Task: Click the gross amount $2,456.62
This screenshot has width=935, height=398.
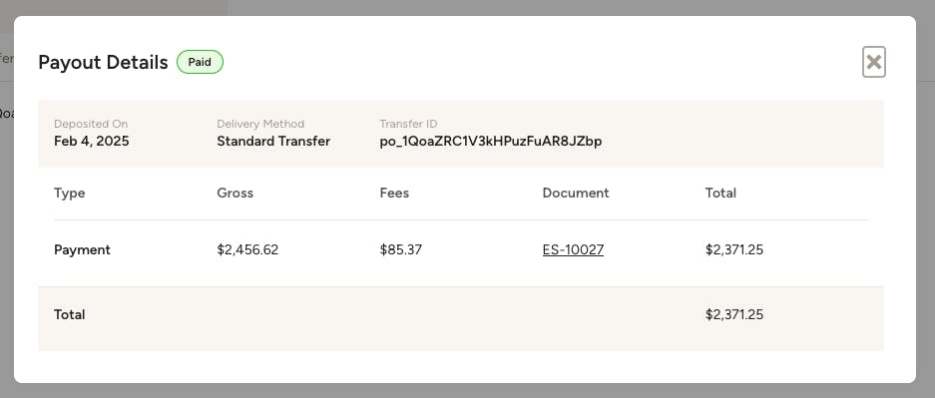Action: point(247,249)
